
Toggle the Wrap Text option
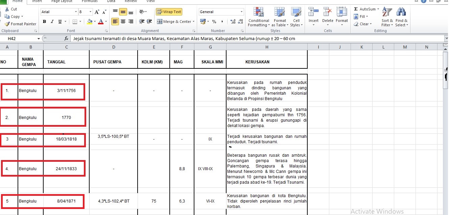(x=169, y=12)
